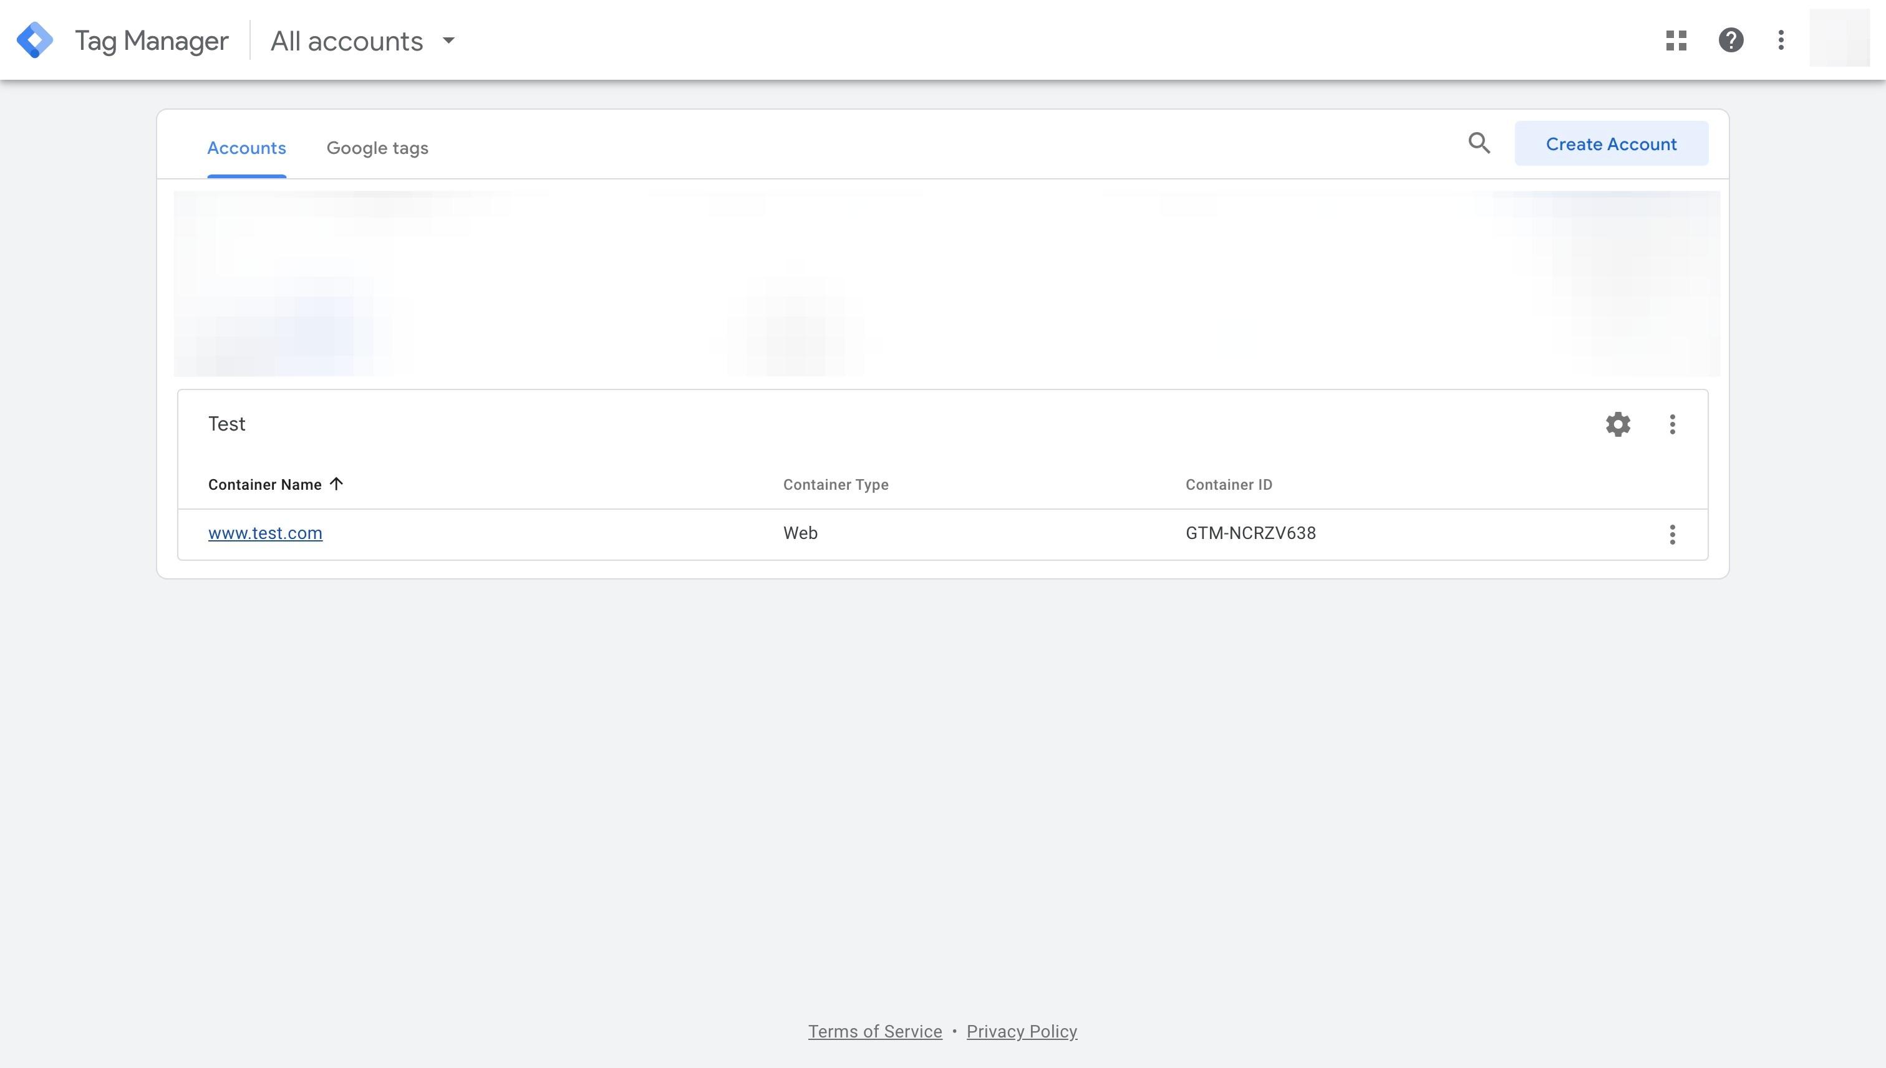Viewport: 1886px width, 1068px height.
Task: Open the Google apps grid icon
Action: tap(1676, 41)
